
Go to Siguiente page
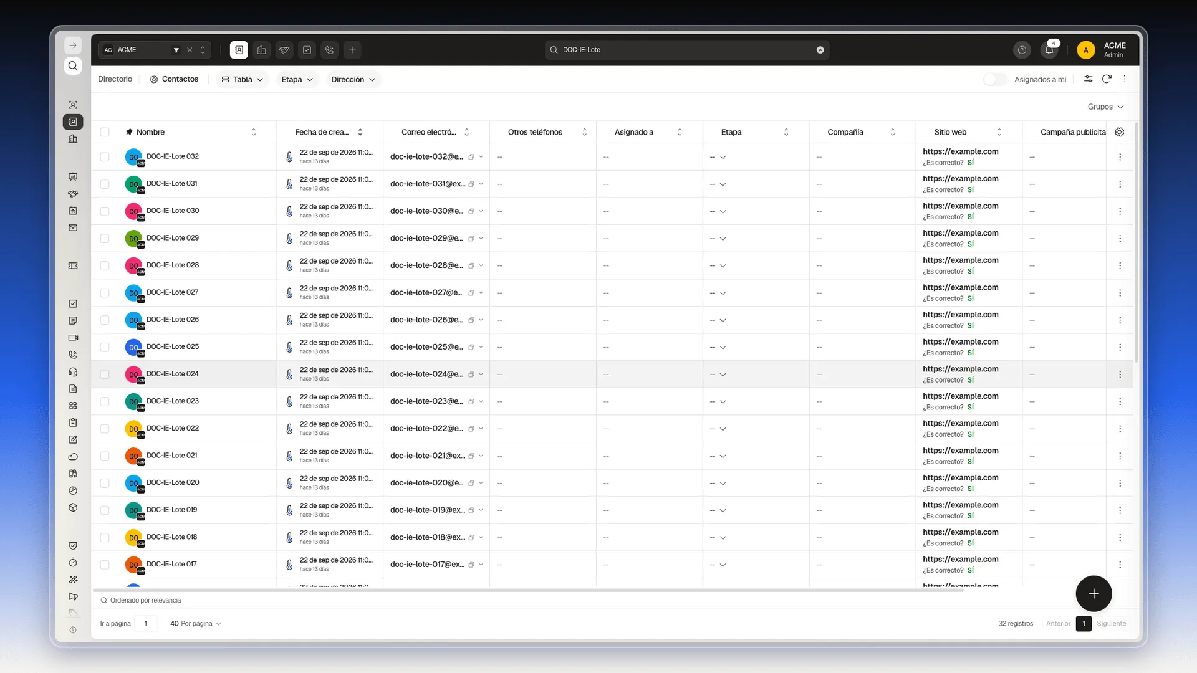(1112, 624)
